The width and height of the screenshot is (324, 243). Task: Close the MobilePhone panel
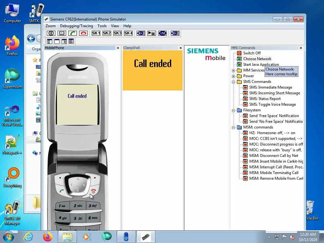point(118,48)
